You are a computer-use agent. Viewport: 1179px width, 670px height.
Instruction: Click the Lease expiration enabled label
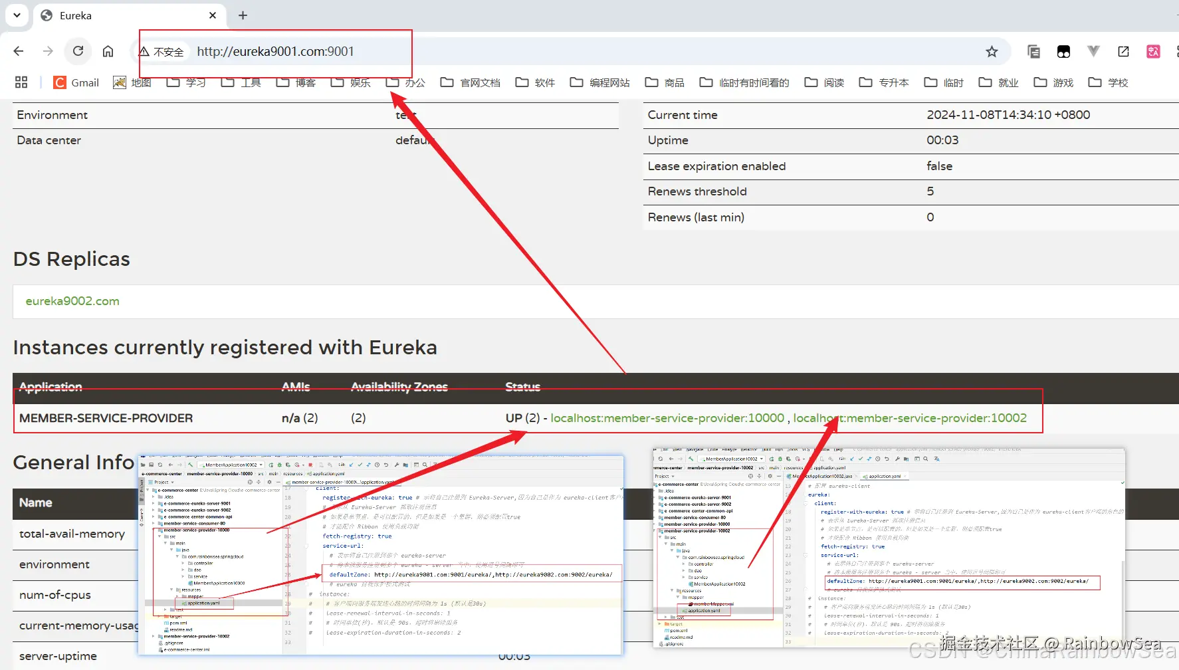(x=716, y=166)
